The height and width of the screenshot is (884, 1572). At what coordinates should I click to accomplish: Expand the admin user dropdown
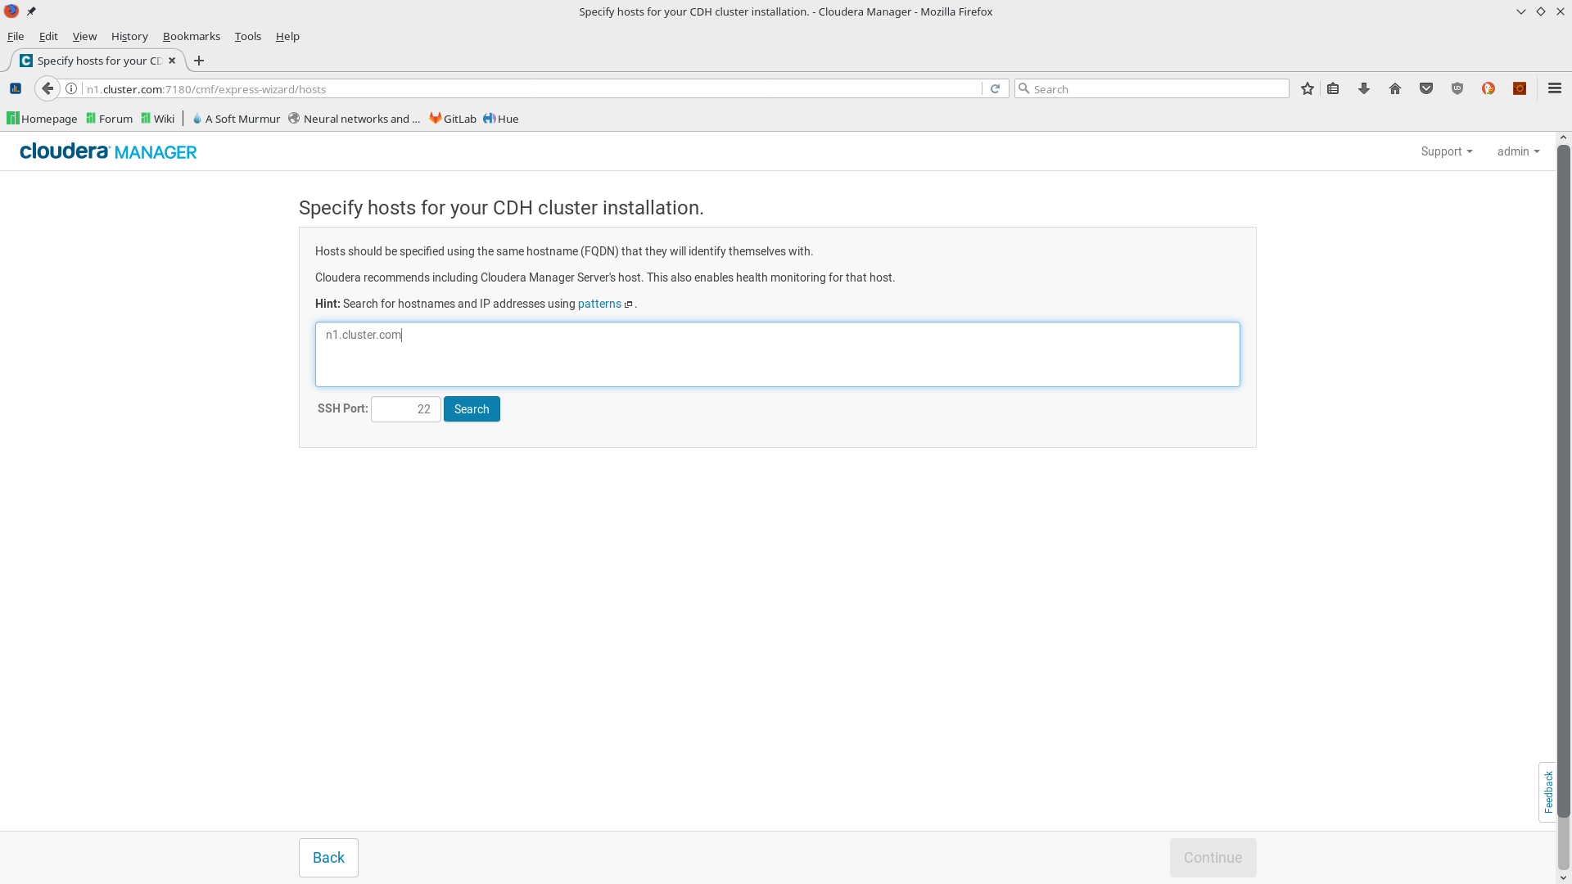1518,151
